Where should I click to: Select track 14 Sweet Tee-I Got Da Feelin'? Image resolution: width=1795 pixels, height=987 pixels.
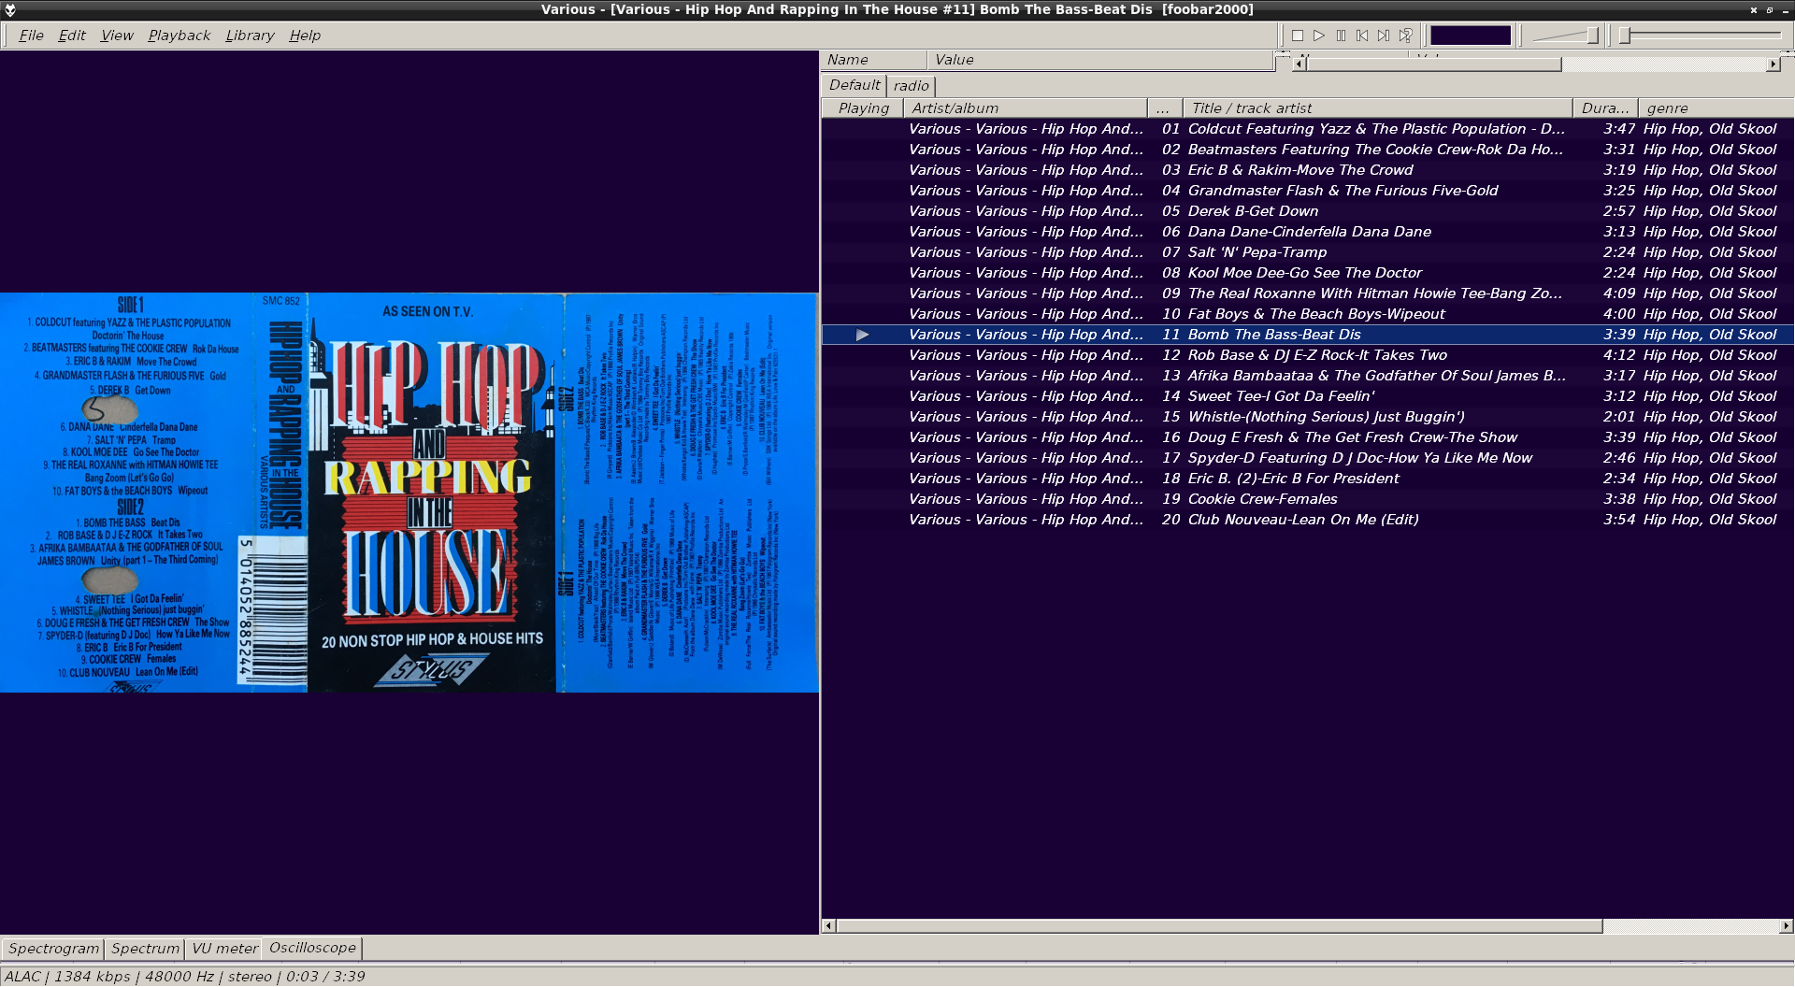[x=1308, y=396]
